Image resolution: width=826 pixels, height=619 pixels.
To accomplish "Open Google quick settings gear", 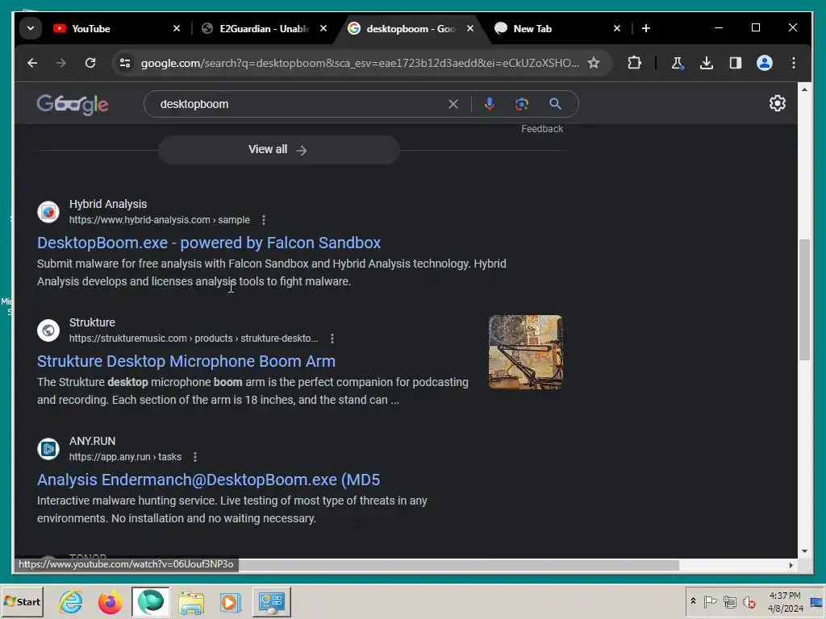I will pyautogui.click(x=777, y=103).
